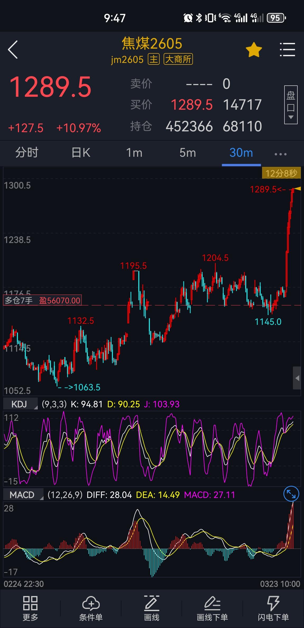Tap the 0323 10:00 end date label
The width and height of the screenshot is (304, 628).
coord(280,584)
